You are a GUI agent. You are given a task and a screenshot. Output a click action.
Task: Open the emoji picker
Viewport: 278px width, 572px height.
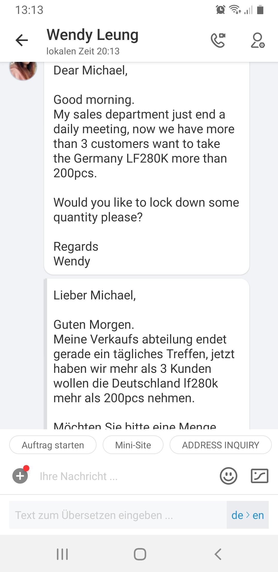point(228,476)
